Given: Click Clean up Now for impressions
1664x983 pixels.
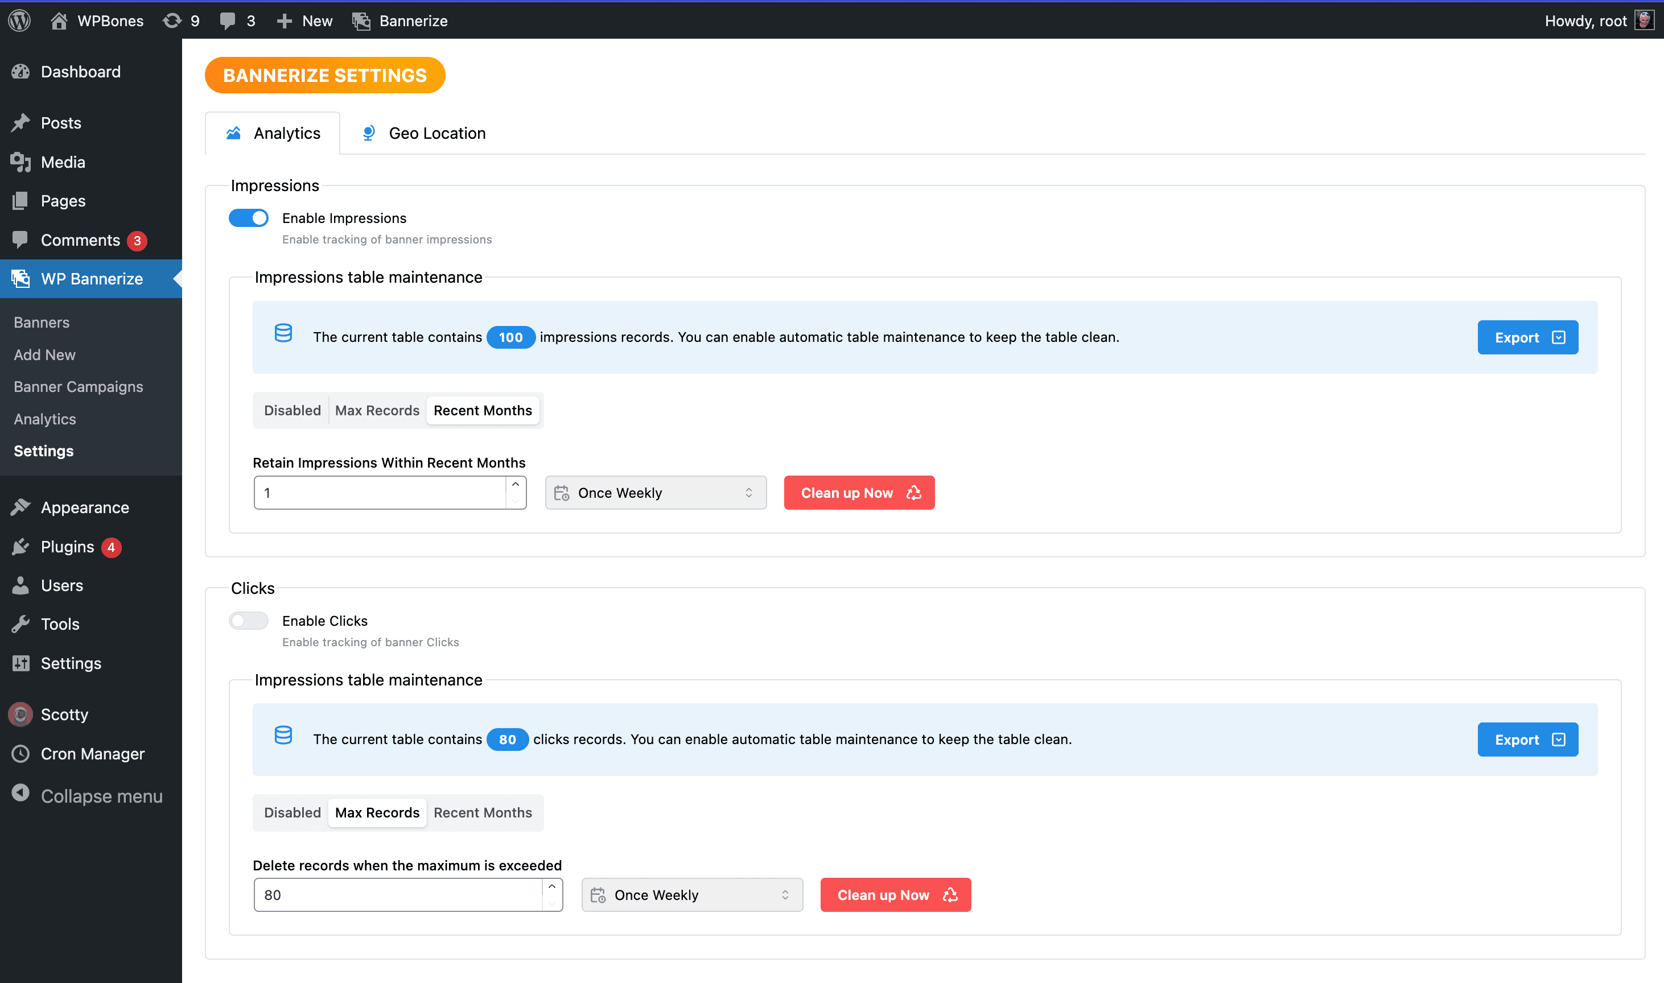Looking at the screenshot, I should pos(859,493).
